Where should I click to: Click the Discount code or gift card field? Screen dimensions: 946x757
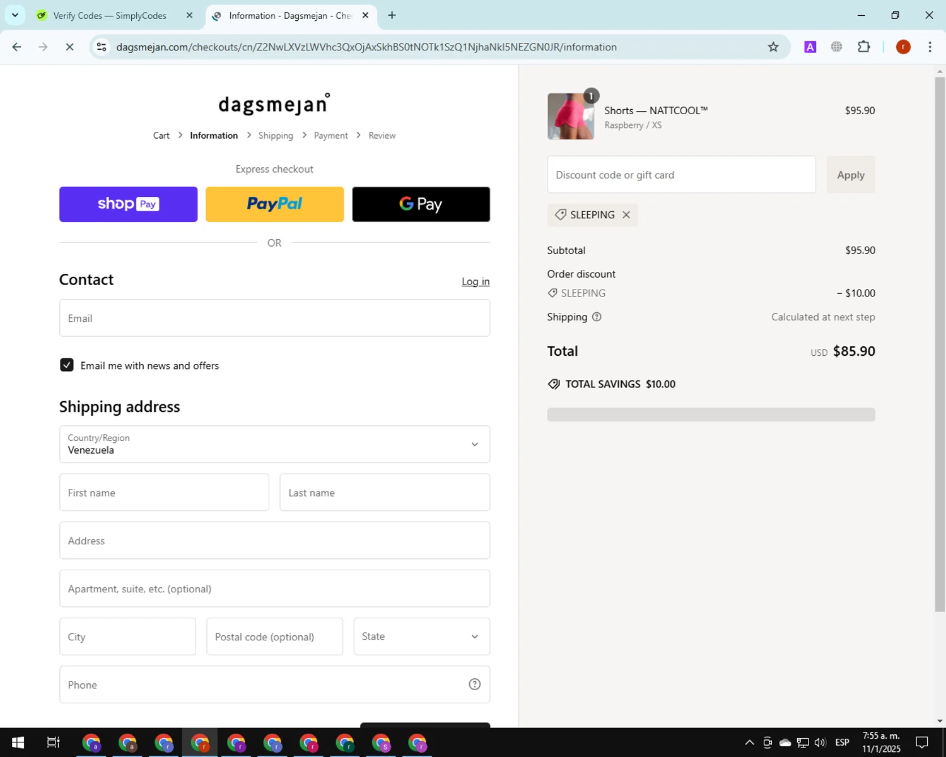(x=681, y=175)
